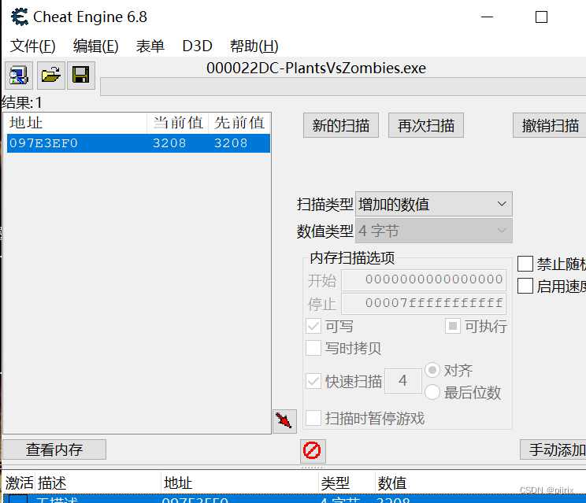Click the 类型 column header in address table
Image resolution: width=586 pixels, height=503 pixels.
click(x=347, y=483)
